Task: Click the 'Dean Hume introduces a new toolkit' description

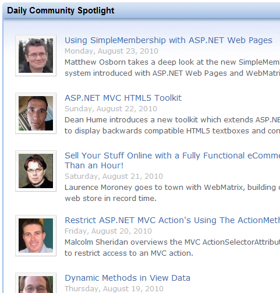Action: pos(172,125)
